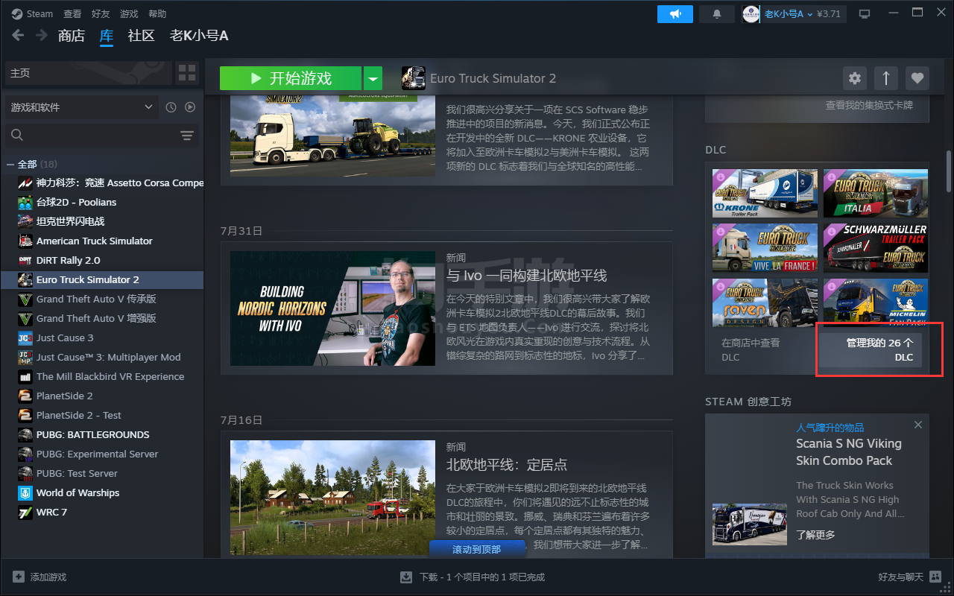Open the 北欧地平线：定居点 news article
The width and height of the screenshot is (954, 596).
(x=446, y=495)
